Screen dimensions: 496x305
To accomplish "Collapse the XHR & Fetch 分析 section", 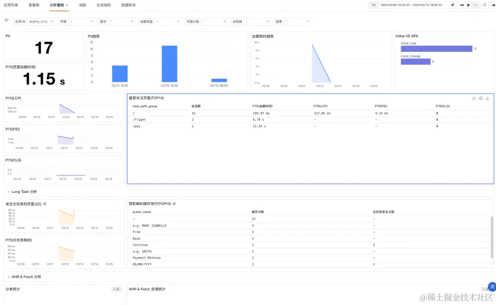I will click(24, 277).
